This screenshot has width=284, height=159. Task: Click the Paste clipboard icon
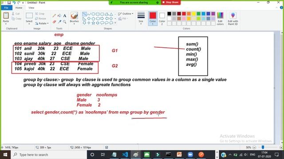6,15
